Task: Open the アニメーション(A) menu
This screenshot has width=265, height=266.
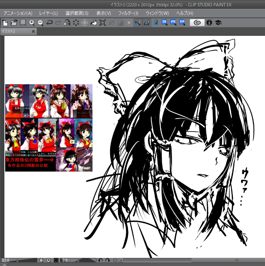Action: 18,13
